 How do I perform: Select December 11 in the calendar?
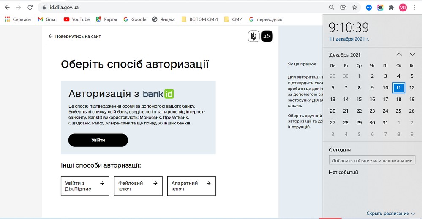[399, 88]
